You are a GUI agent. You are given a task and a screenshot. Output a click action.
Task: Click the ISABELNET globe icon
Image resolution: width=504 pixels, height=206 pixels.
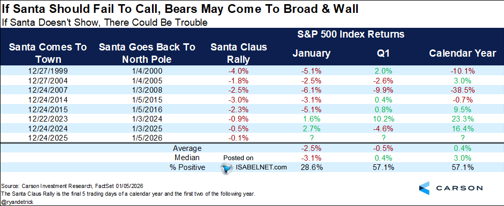(226, 168)
